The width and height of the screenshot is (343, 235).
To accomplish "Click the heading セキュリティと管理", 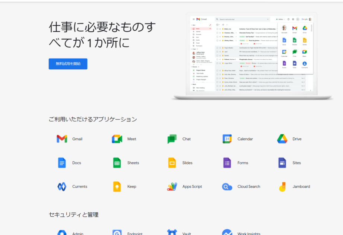I will (x=73, y=214).
